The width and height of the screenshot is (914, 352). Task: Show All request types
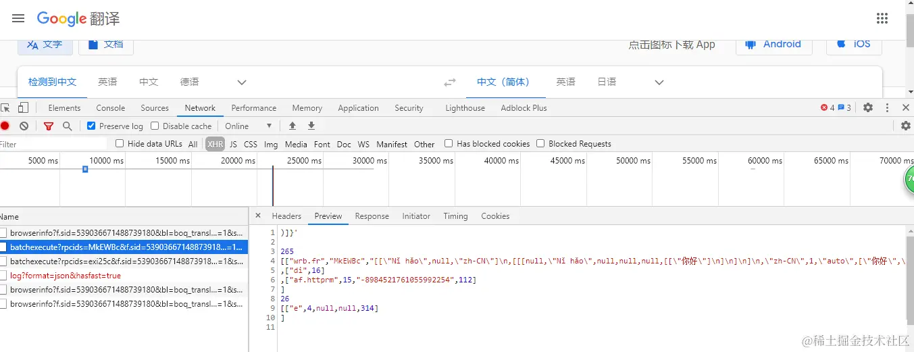tap(193, 144)
